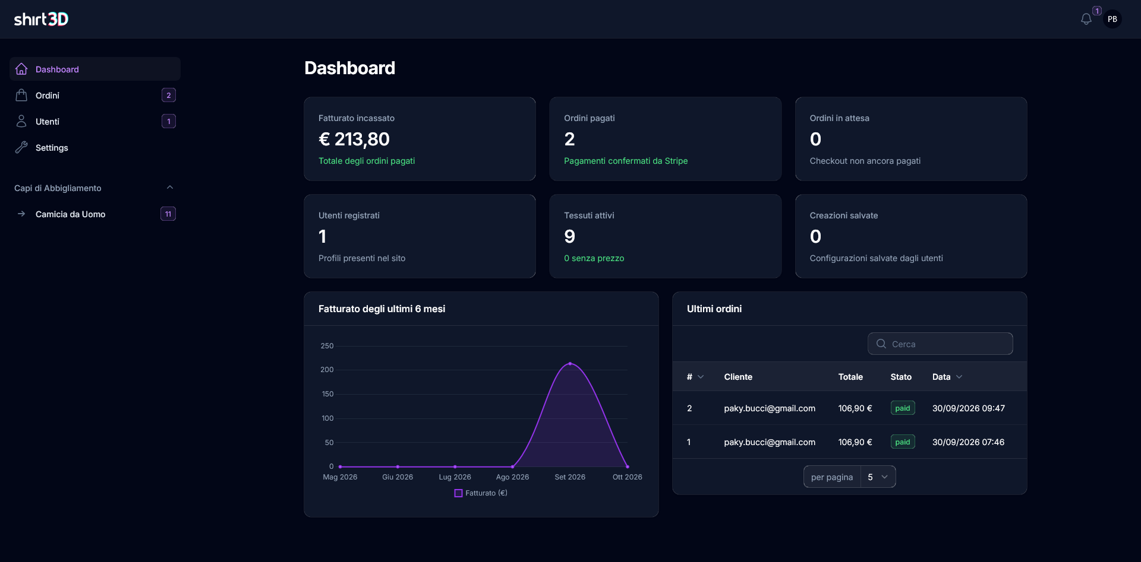Open the notifications bell

pyautogui.click(x=1086, y=19)
